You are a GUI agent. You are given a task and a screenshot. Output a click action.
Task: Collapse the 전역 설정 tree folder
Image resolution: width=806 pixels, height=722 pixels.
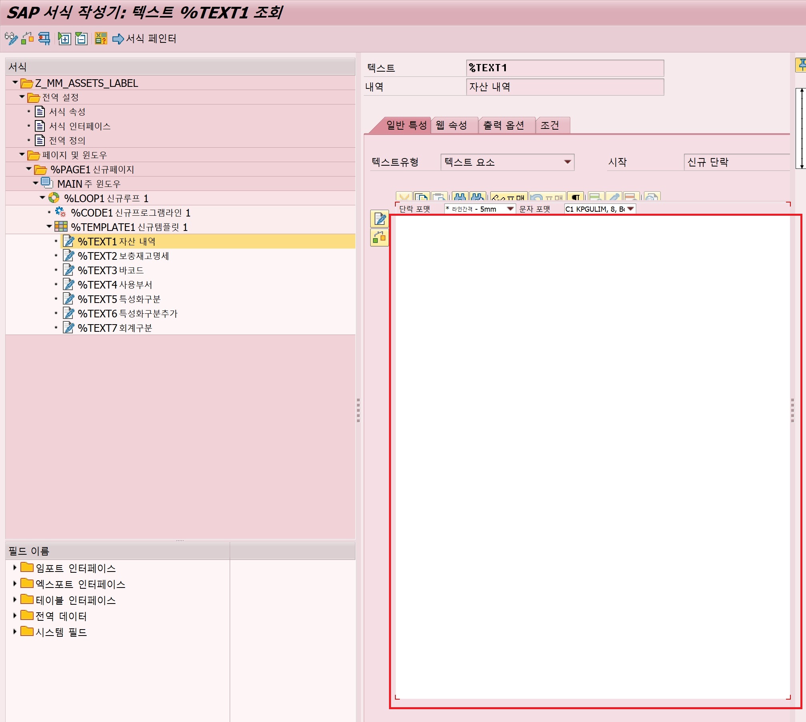click(22, 97)
